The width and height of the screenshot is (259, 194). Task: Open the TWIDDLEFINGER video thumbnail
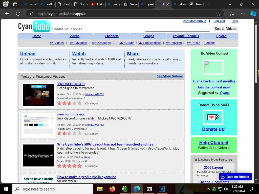38,95
